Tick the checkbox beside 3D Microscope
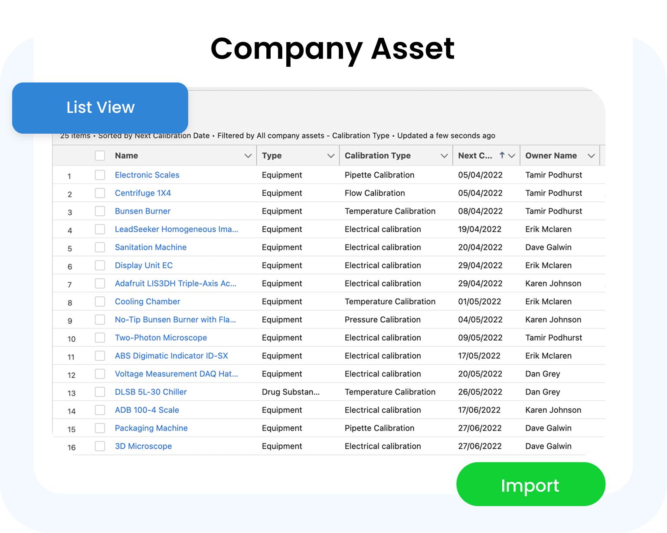Image resolution: width=667 pixels, height=533 pixels. (100, 446)
